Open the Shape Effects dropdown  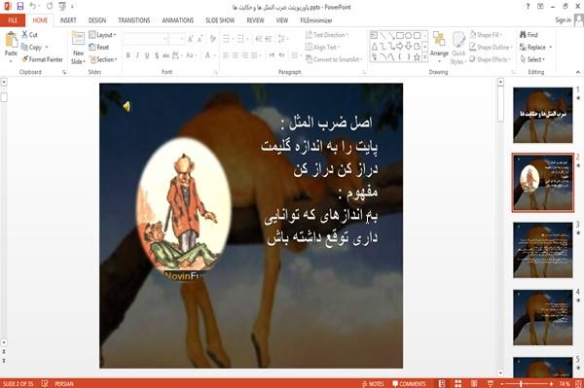point(491,59)
